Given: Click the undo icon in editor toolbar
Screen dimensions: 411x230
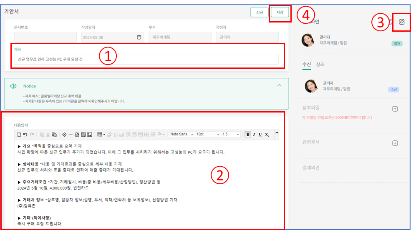Looking at the screenshot, I should coord(25,135).
